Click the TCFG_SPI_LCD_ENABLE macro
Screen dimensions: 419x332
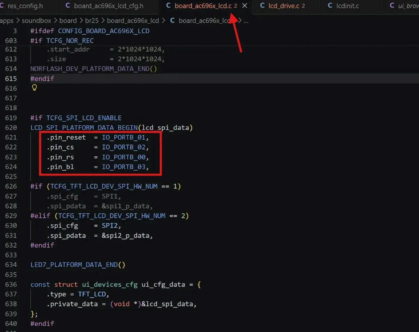[x=84, y=118]
